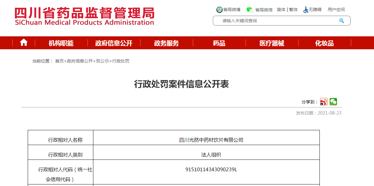Viewport: 374px width, 186px height.
Task: Click the 四川省药品监督管理局 site logo
Action: pyautogui.click(x=85, y=16)
